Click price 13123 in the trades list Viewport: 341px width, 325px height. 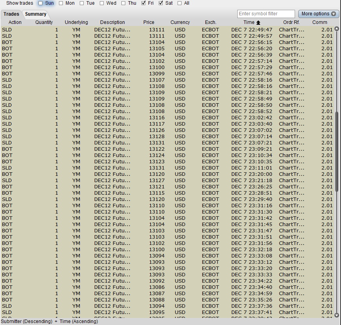click(x=157, y=162)
